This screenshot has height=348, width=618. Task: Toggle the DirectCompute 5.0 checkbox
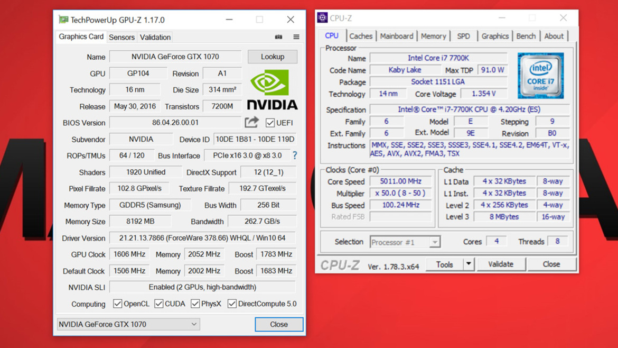pyautogui.click(x=232, y=304)
